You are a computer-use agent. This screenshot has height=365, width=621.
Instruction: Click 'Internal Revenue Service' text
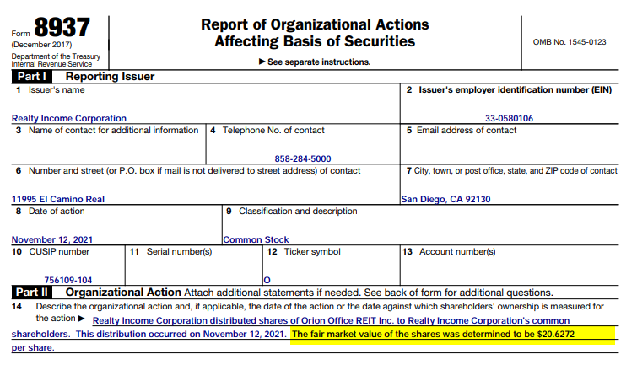(x=51, y=64)
